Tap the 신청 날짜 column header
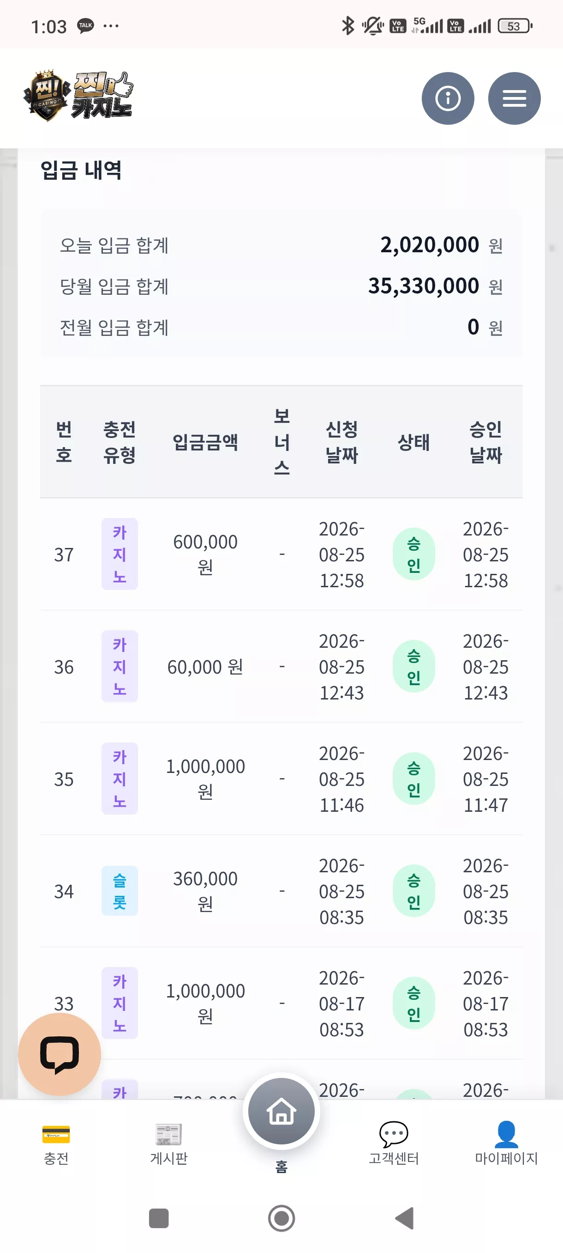The image size is (563, 1253). (x=341, y=442)
